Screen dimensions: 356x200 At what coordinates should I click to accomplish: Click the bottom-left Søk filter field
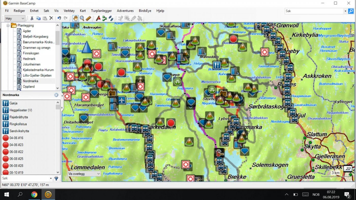click(25, 178)
